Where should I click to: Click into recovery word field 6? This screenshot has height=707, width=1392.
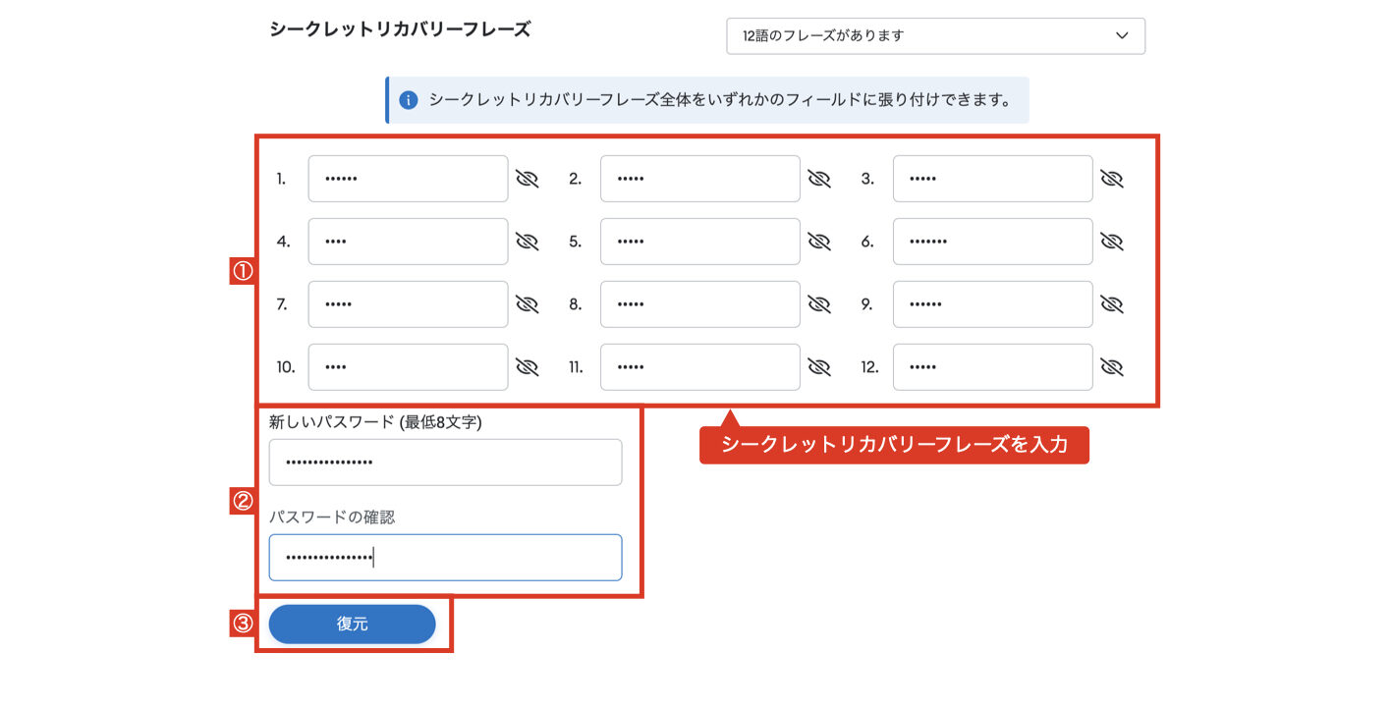993,242
